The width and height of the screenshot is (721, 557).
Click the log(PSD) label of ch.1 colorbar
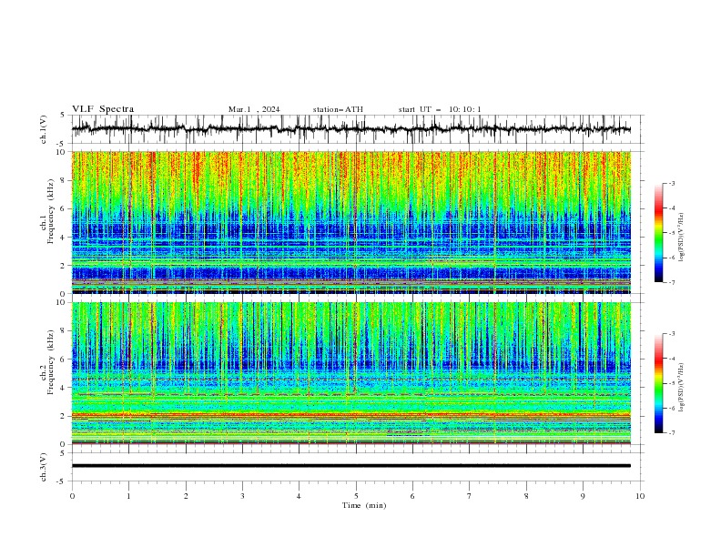pyautogui.click(x=681, y=238)
